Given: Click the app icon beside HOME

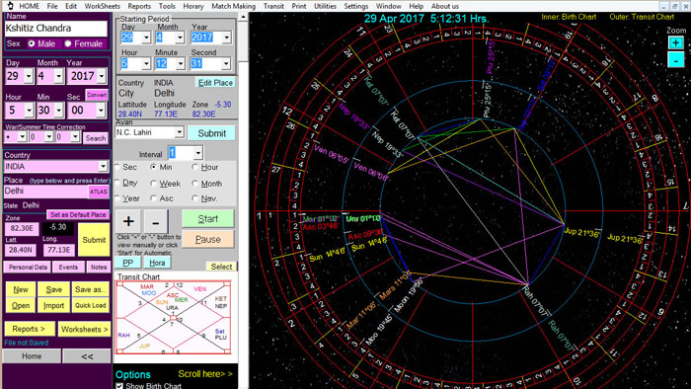Looking at the screenshot, I should [10, 6].
